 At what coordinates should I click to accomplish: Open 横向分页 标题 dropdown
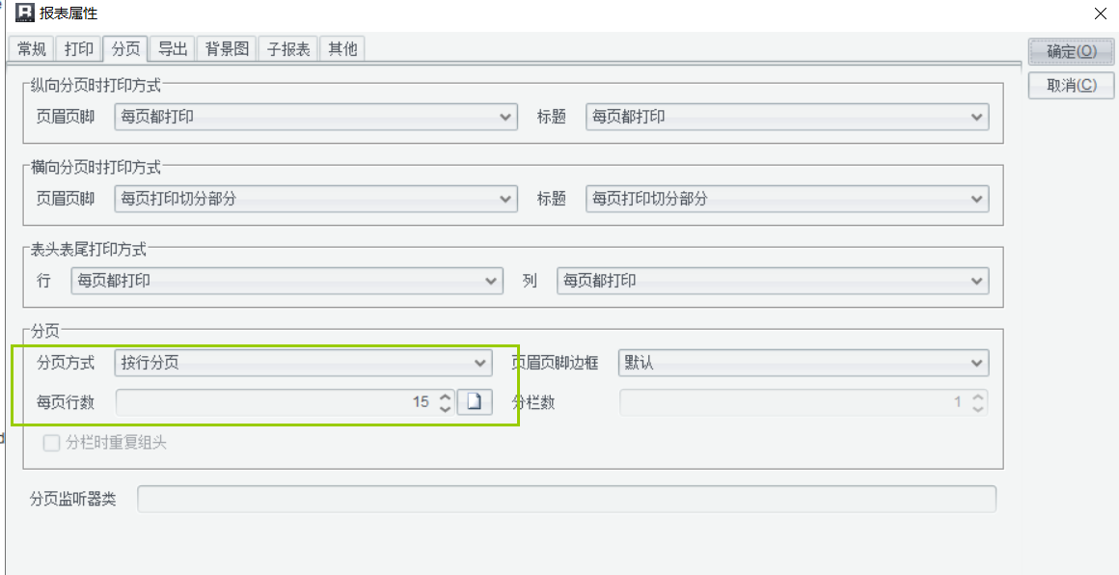pyautogui.click(x=787, y=199)
